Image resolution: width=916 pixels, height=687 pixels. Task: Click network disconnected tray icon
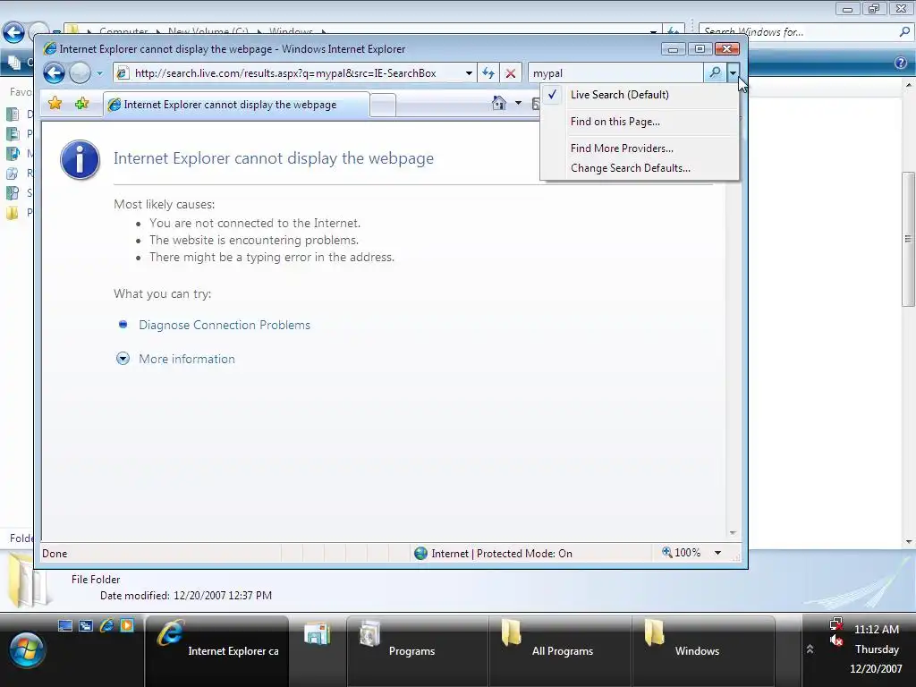click(x=836, y=623)
